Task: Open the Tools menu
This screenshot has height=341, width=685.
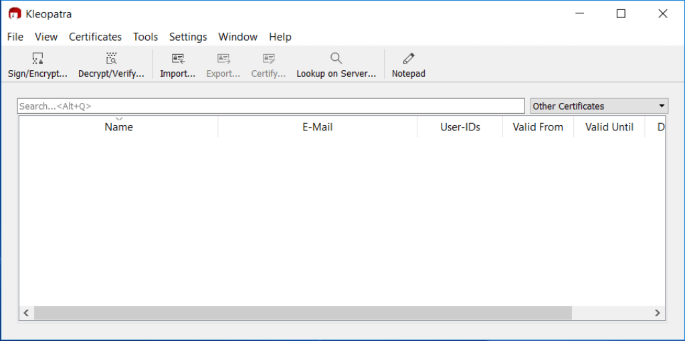Action: click(x=145, y=37)
